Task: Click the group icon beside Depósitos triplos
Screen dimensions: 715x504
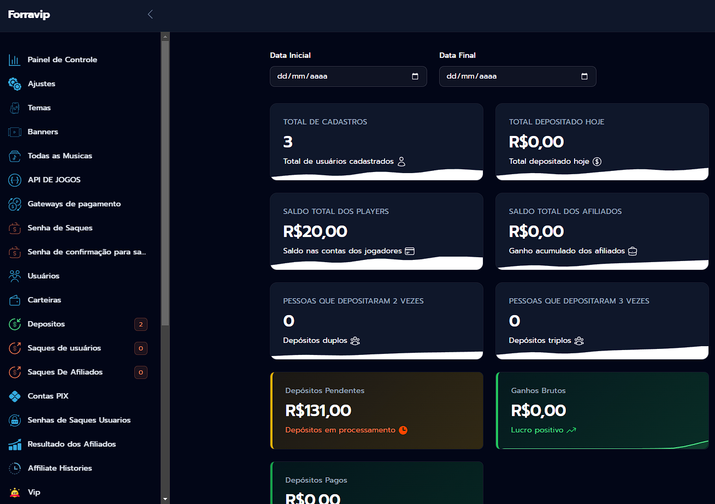Action: coord(579,341)
